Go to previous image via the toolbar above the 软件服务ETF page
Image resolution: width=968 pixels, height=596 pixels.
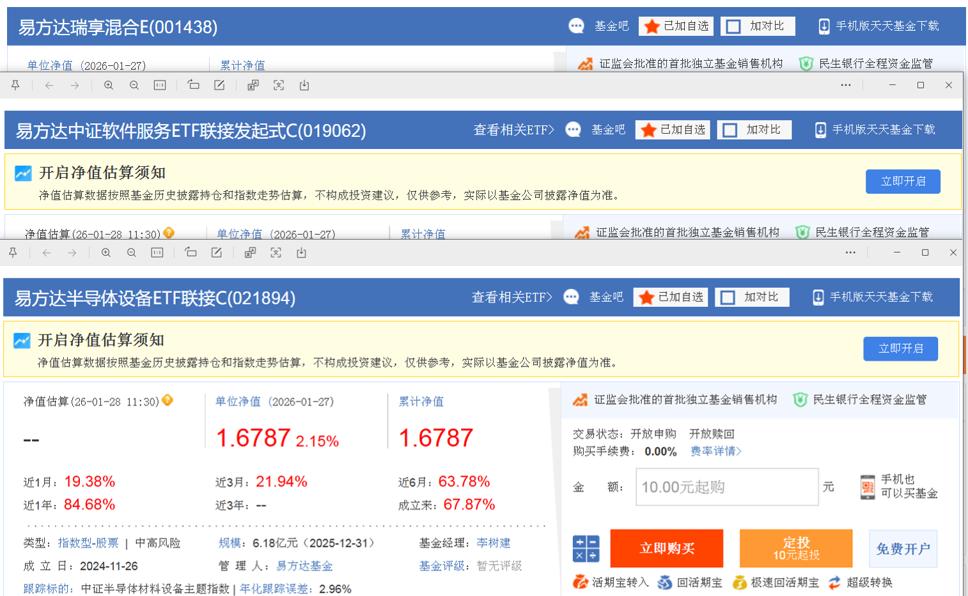pos(49,85)
